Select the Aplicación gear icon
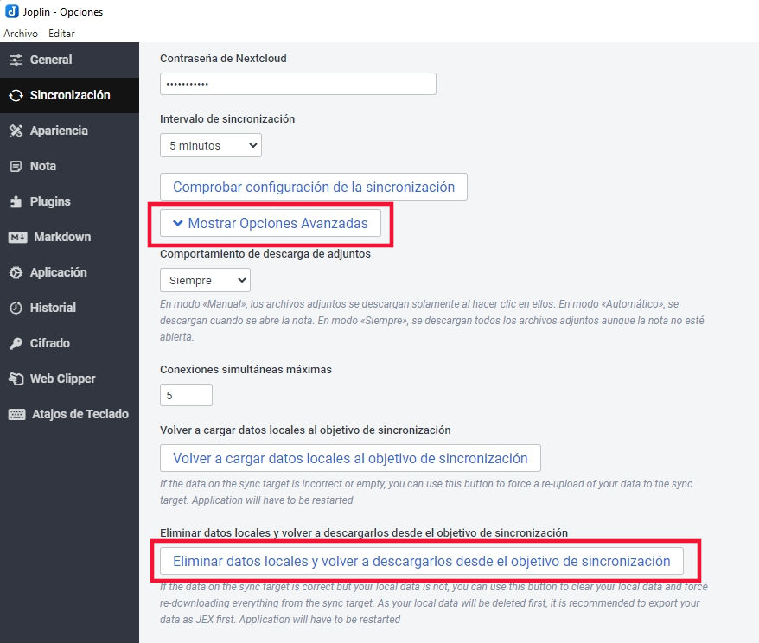The width and height of the screenshot is (759, 643). 16,272
